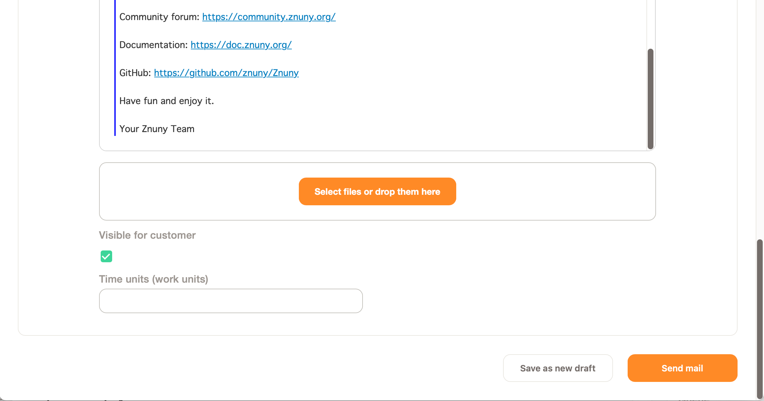Click the 'Visible for customer' label
This screenshot has height=401, width=764.
click(x=147, y=235)
